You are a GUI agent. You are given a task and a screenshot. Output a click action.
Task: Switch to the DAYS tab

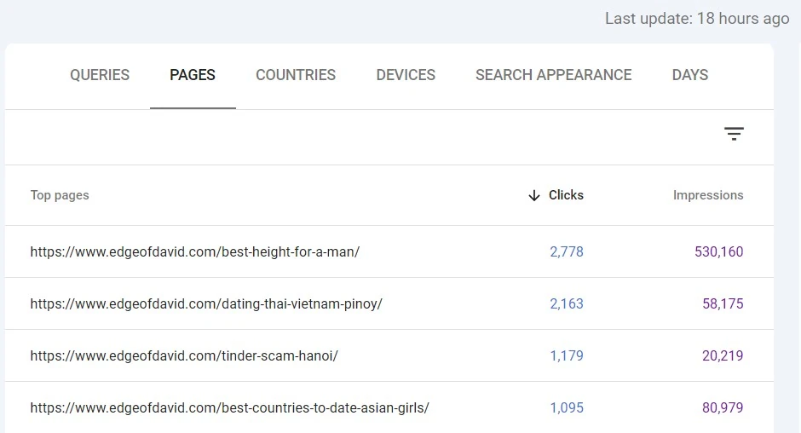689,75
